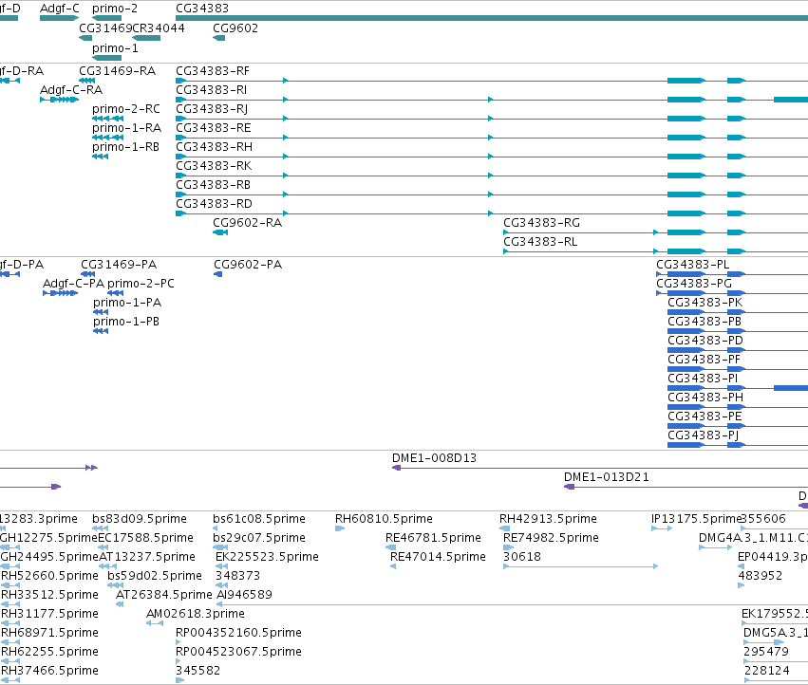Click the bs83d09.5prime EST

(101, 528)
